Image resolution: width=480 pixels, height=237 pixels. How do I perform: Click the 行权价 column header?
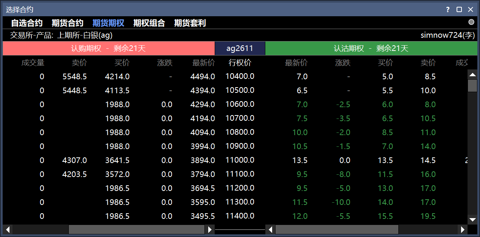(x=240, y=63)
